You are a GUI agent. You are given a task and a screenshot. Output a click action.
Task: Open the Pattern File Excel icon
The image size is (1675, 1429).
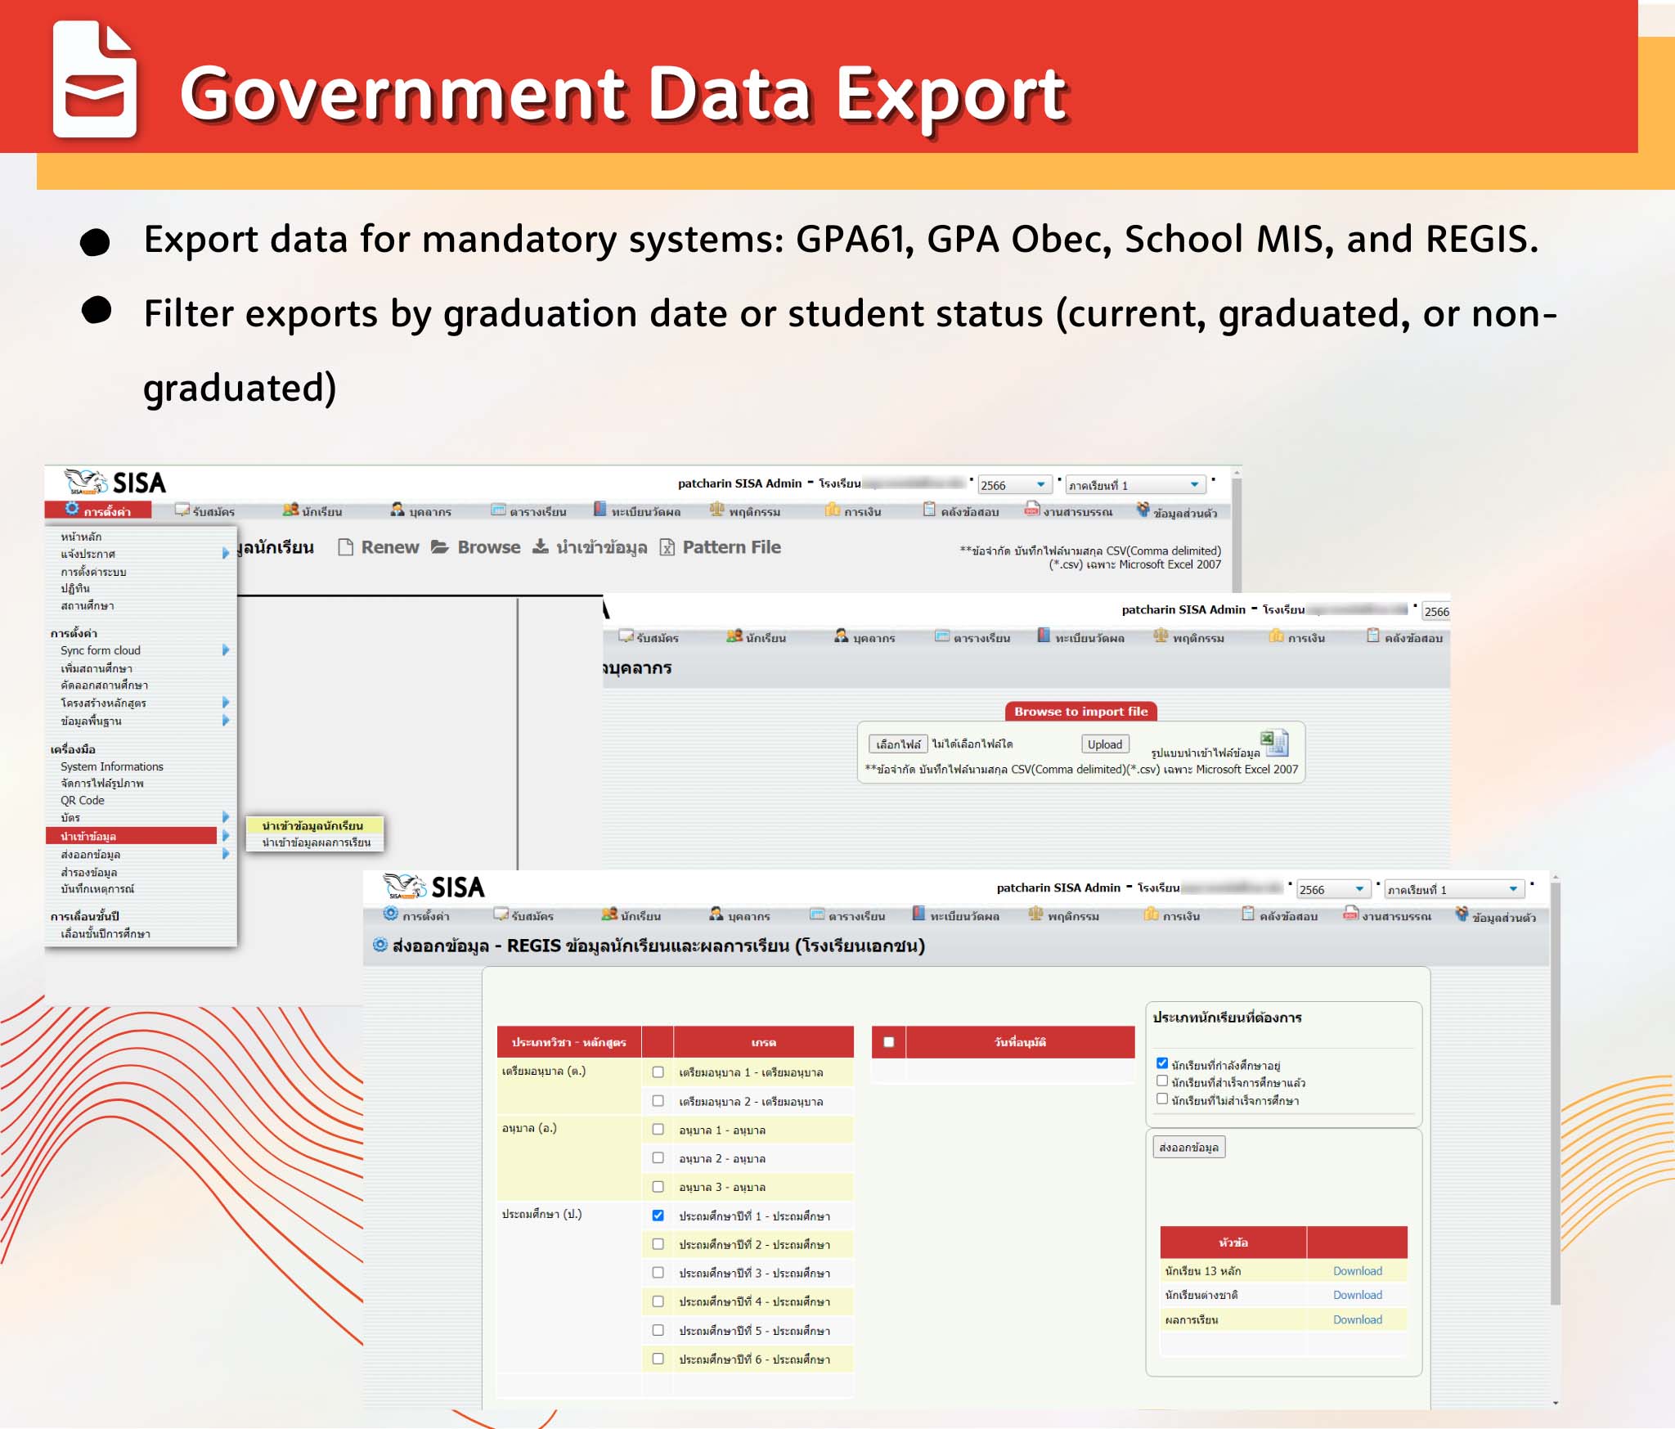[x=667, y=546]
